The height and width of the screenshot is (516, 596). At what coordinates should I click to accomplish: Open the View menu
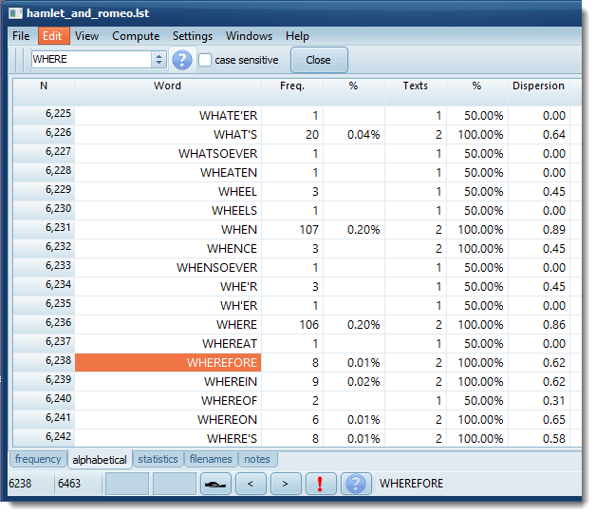click(x=86, y=36)
